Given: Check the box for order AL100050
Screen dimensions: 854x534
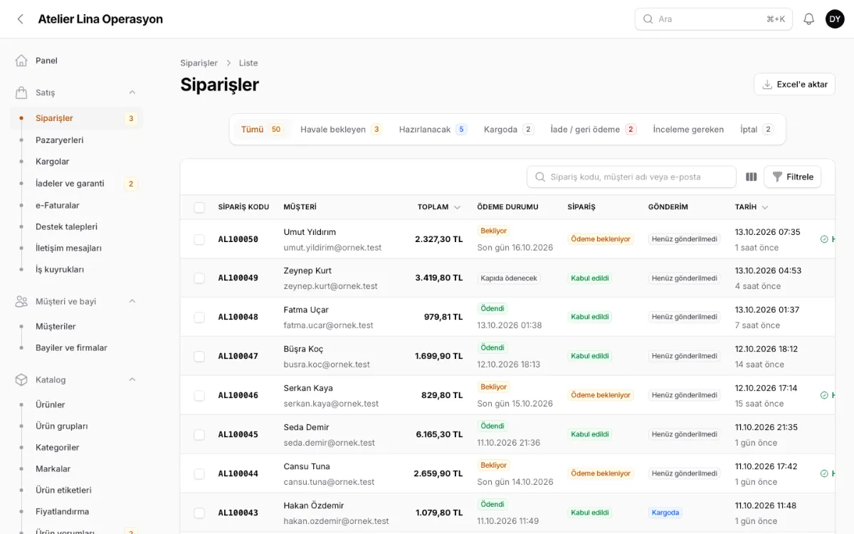Looking at the screenshot, I should tap(199, 239).
